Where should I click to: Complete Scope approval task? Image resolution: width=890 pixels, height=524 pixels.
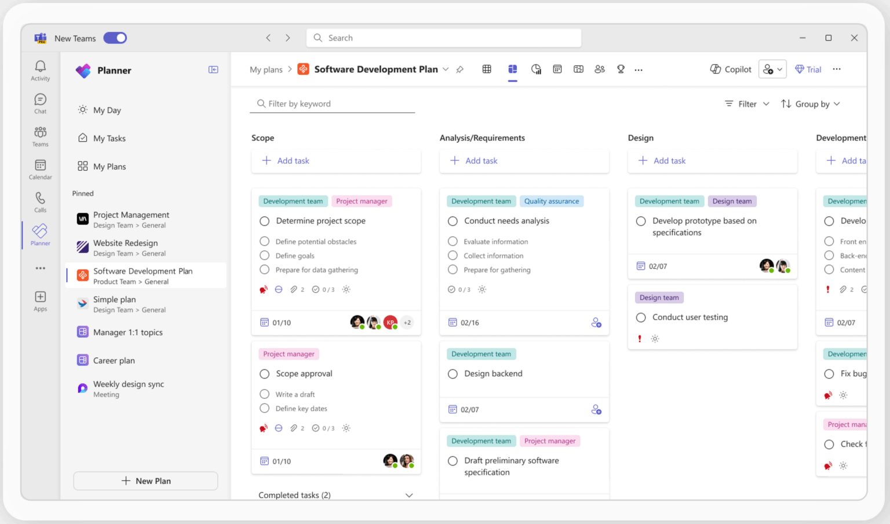pyautogui.click(x=265, y=374)
